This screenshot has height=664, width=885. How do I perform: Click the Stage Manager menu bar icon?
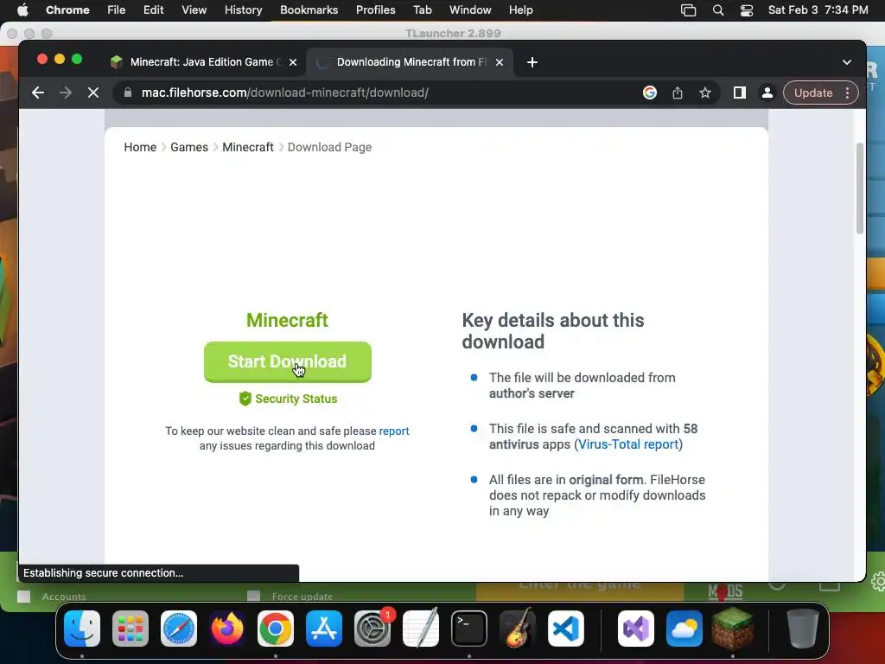(688, 10)
